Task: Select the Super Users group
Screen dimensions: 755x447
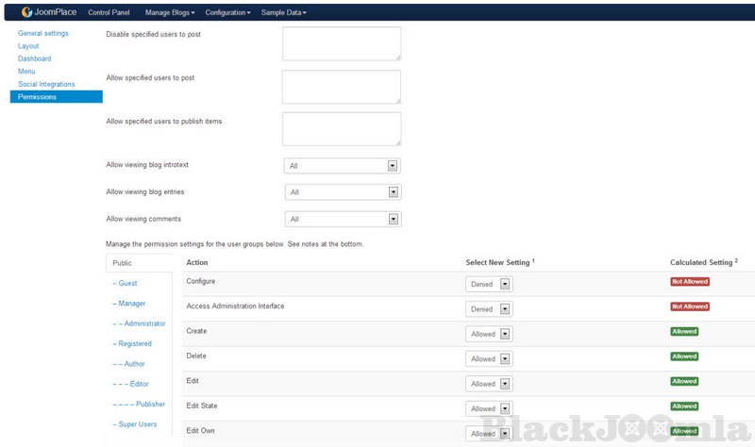Action: coord(134,424)
